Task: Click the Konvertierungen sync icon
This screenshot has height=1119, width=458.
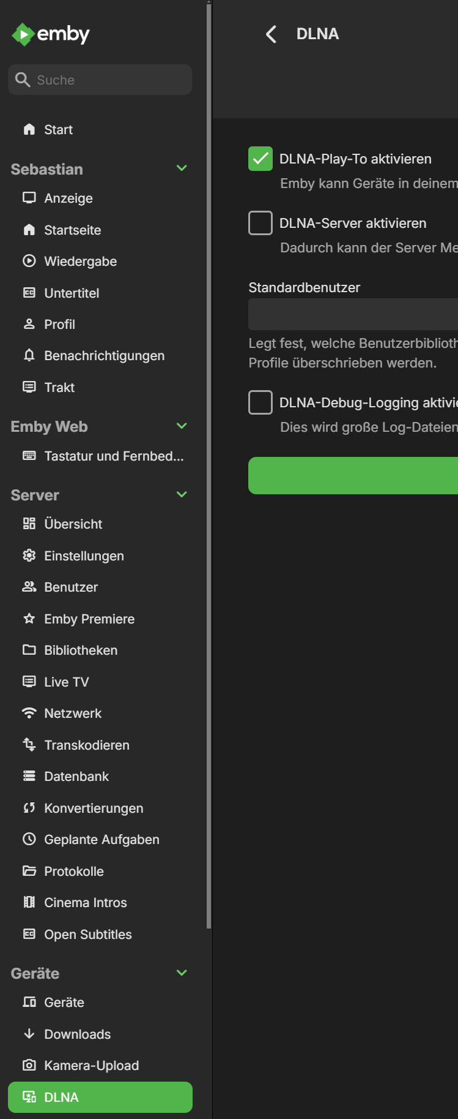Action: point(29,808)
